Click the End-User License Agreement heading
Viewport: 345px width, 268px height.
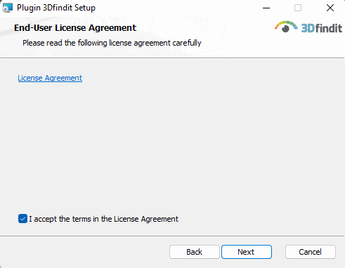click(x=75, y=28)
